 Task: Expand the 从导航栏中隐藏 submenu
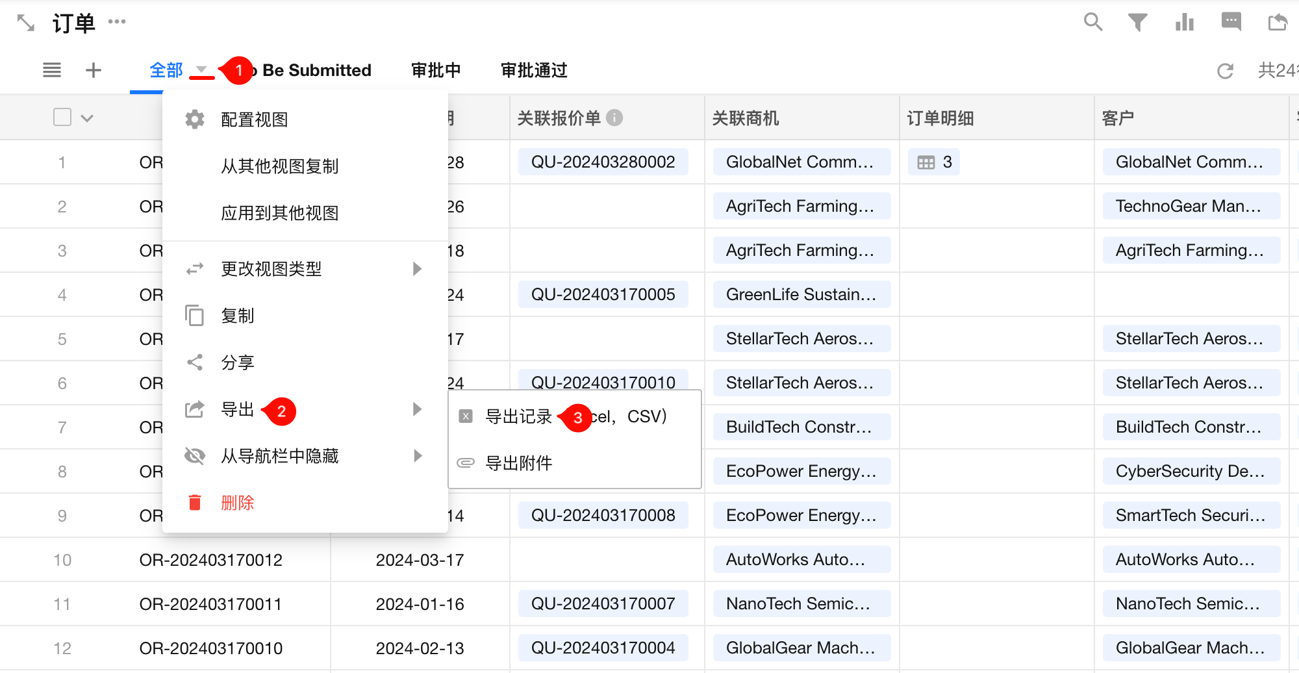(417, 456)
